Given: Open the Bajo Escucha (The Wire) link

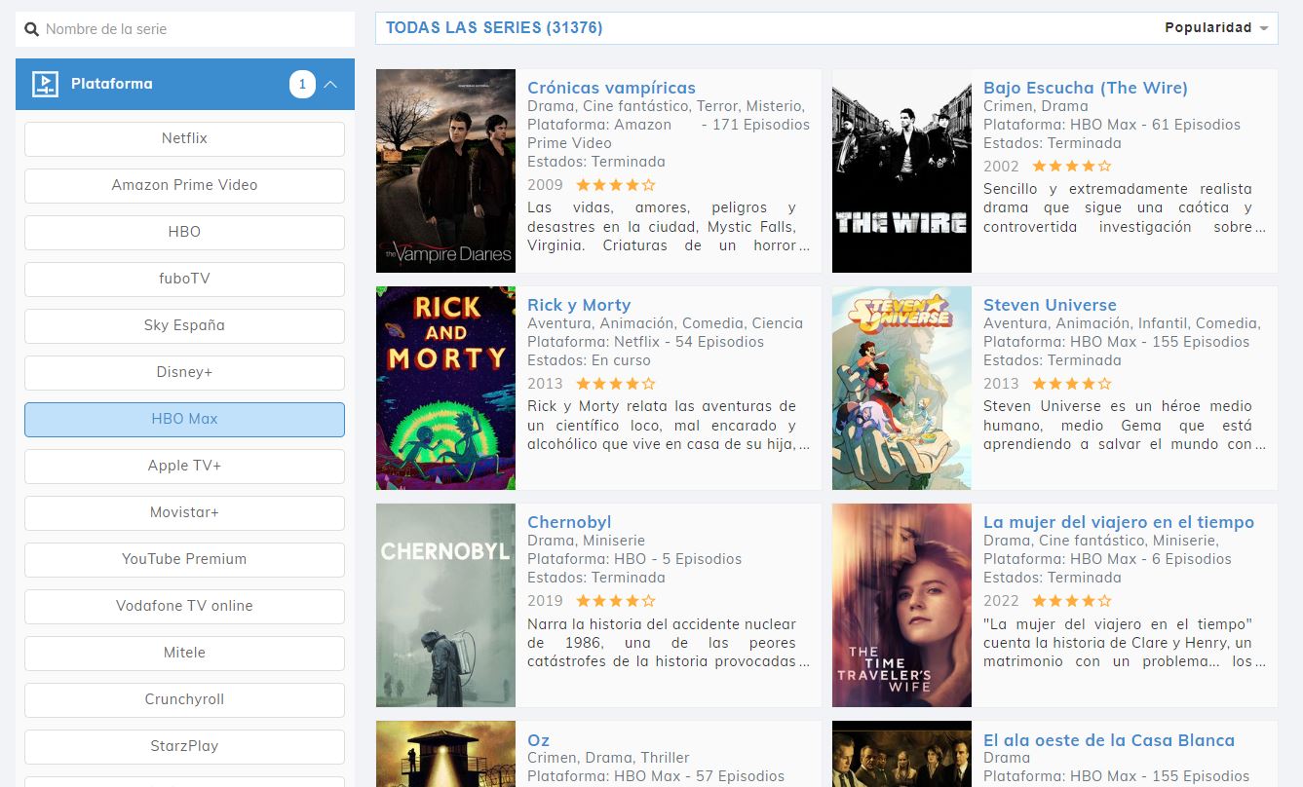Looking at the screenshot, I should (x=1085, y=88).
